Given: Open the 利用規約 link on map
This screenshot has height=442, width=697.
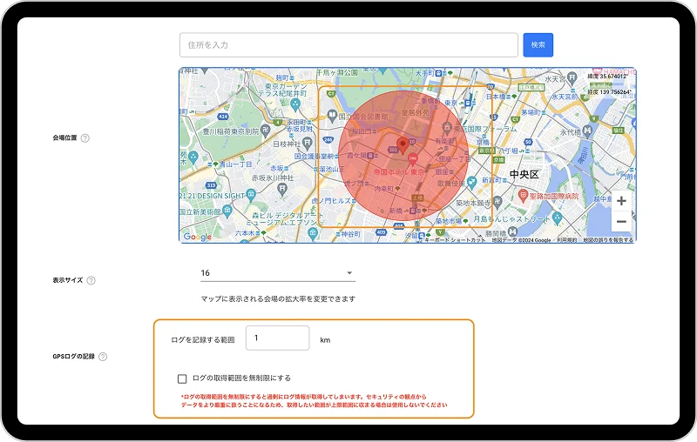Looking at the screenshot, I should (x=567, y=240).
